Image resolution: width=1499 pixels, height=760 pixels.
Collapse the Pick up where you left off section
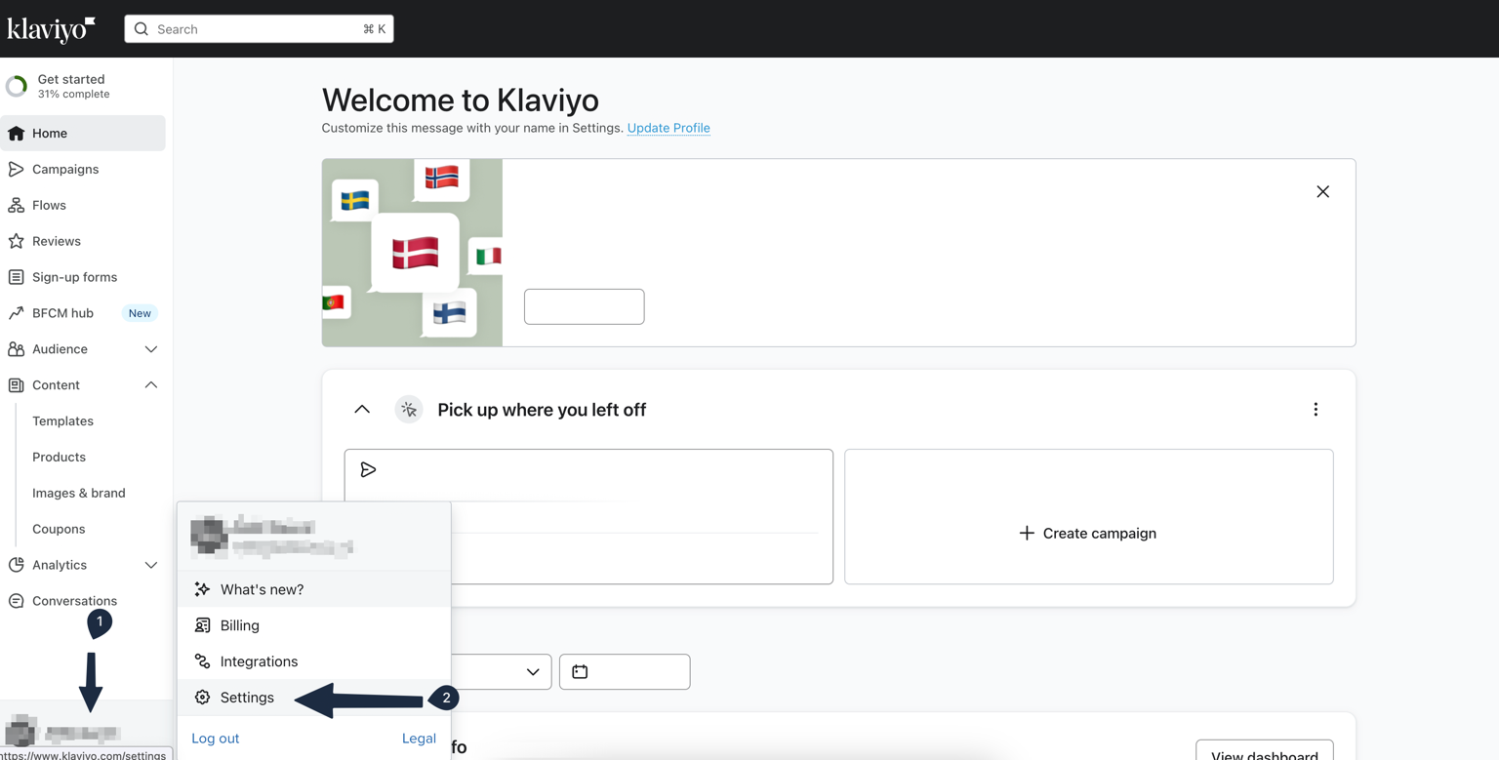[x=362, y=410]
